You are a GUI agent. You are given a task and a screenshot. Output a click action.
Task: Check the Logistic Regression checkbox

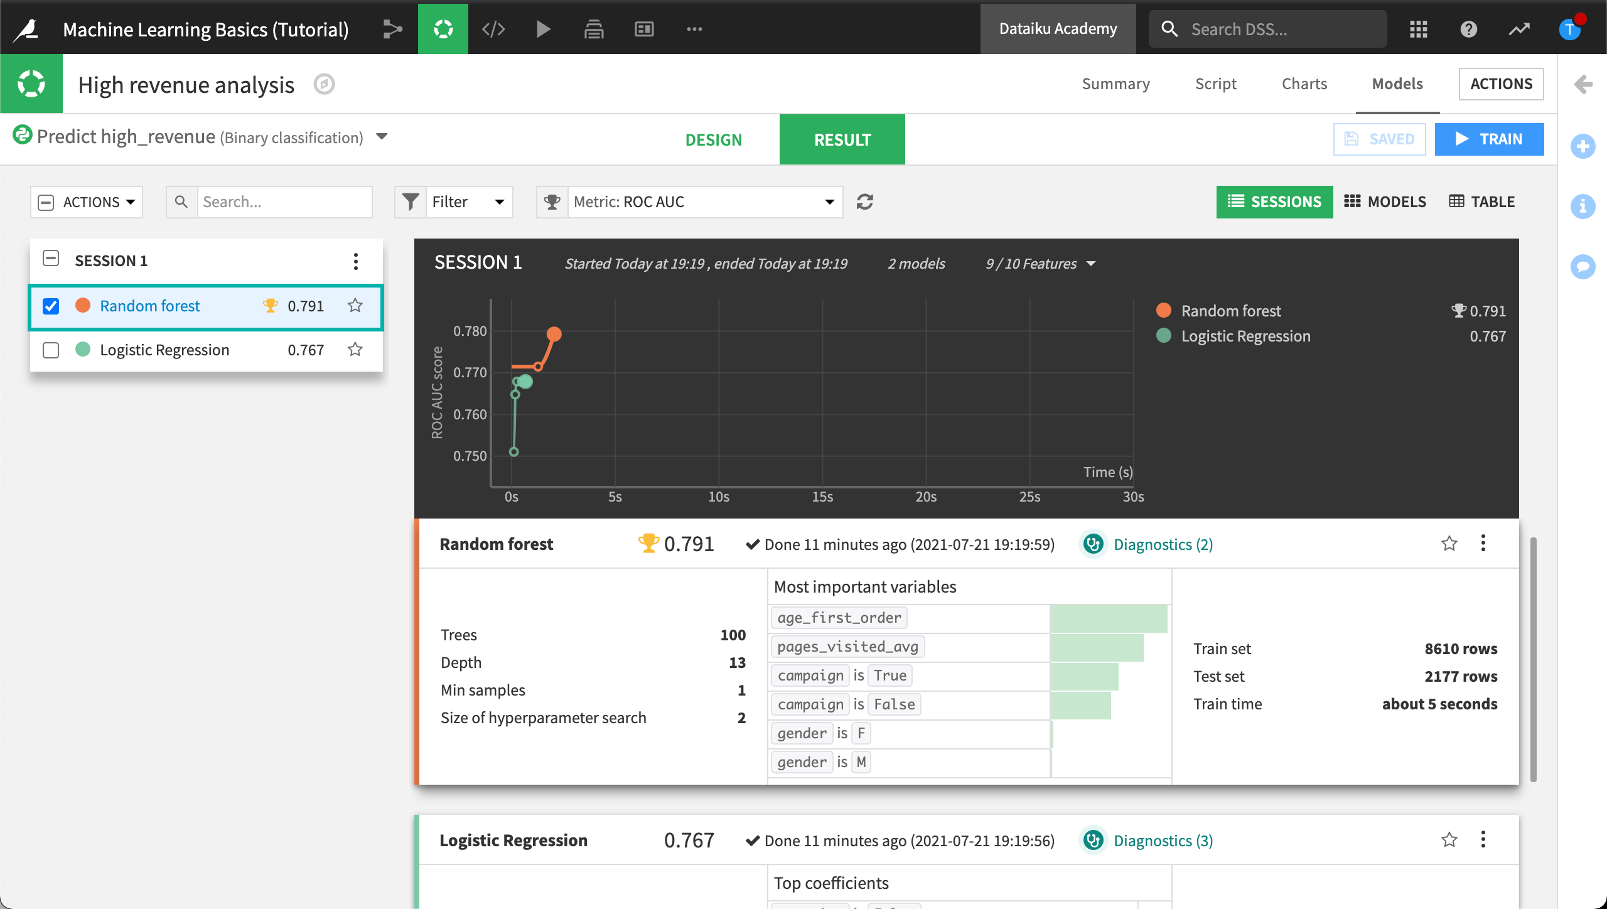click(x=51, y=350)
